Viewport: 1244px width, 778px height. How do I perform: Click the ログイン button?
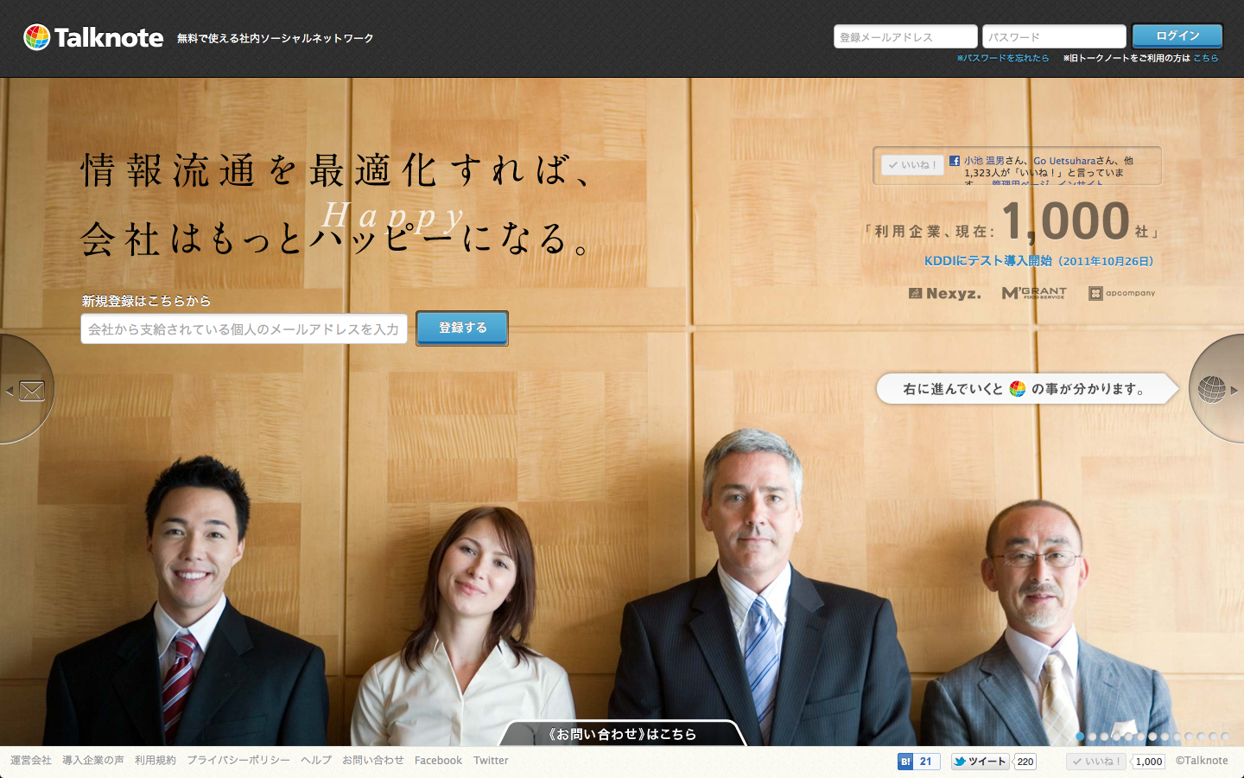pos(1175,35)
